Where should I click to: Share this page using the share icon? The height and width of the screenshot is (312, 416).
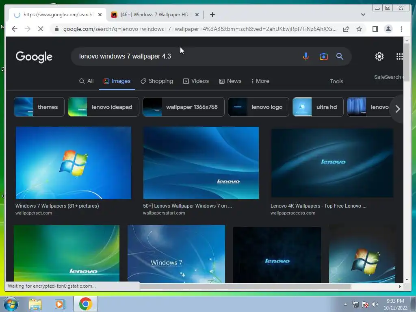coord(346,29)
